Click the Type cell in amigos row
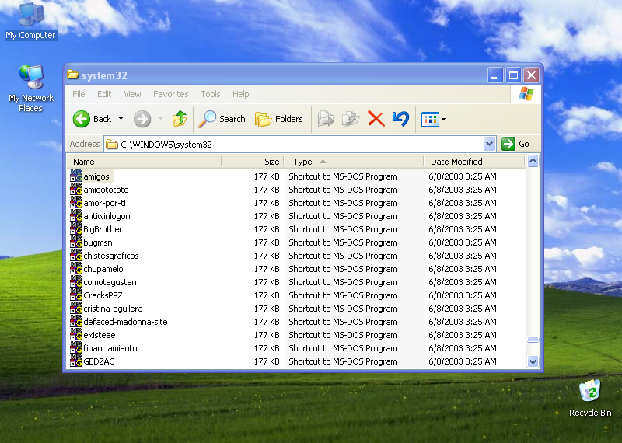The width and height of the screenshot is (622, 443). 343,176
